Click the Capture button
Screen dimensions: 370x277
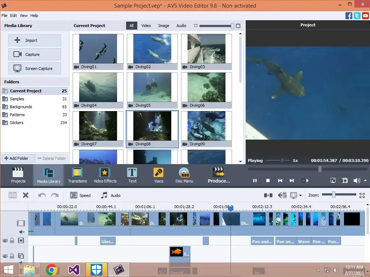click(x=35, y=54)
